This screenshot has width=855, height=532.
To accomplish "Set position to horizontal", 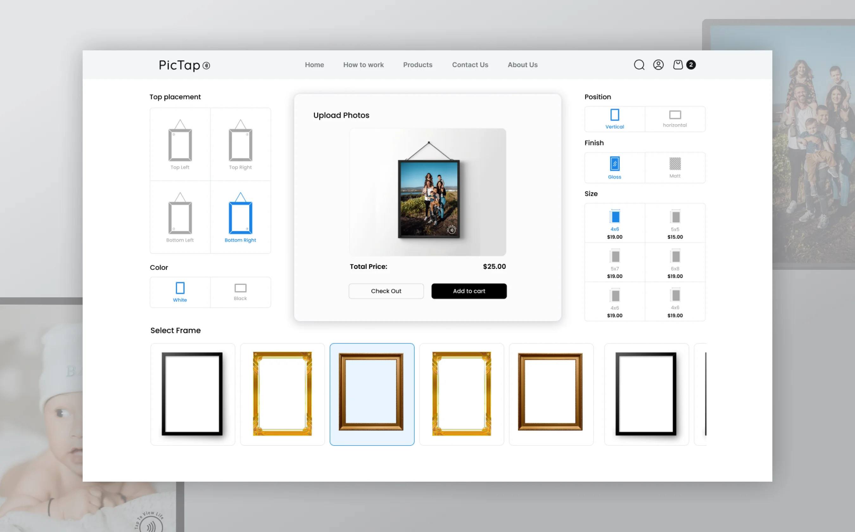I will (x=675, y=119).
